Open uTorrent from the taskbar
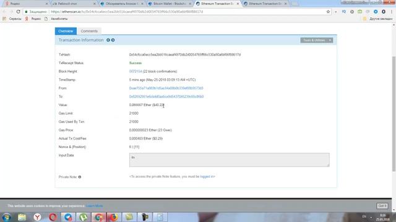The width and height of the screenshot is (396, 222). [x=84, y=217]
